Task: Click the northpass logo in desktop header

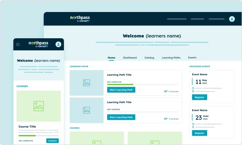Action: (80, 19)
